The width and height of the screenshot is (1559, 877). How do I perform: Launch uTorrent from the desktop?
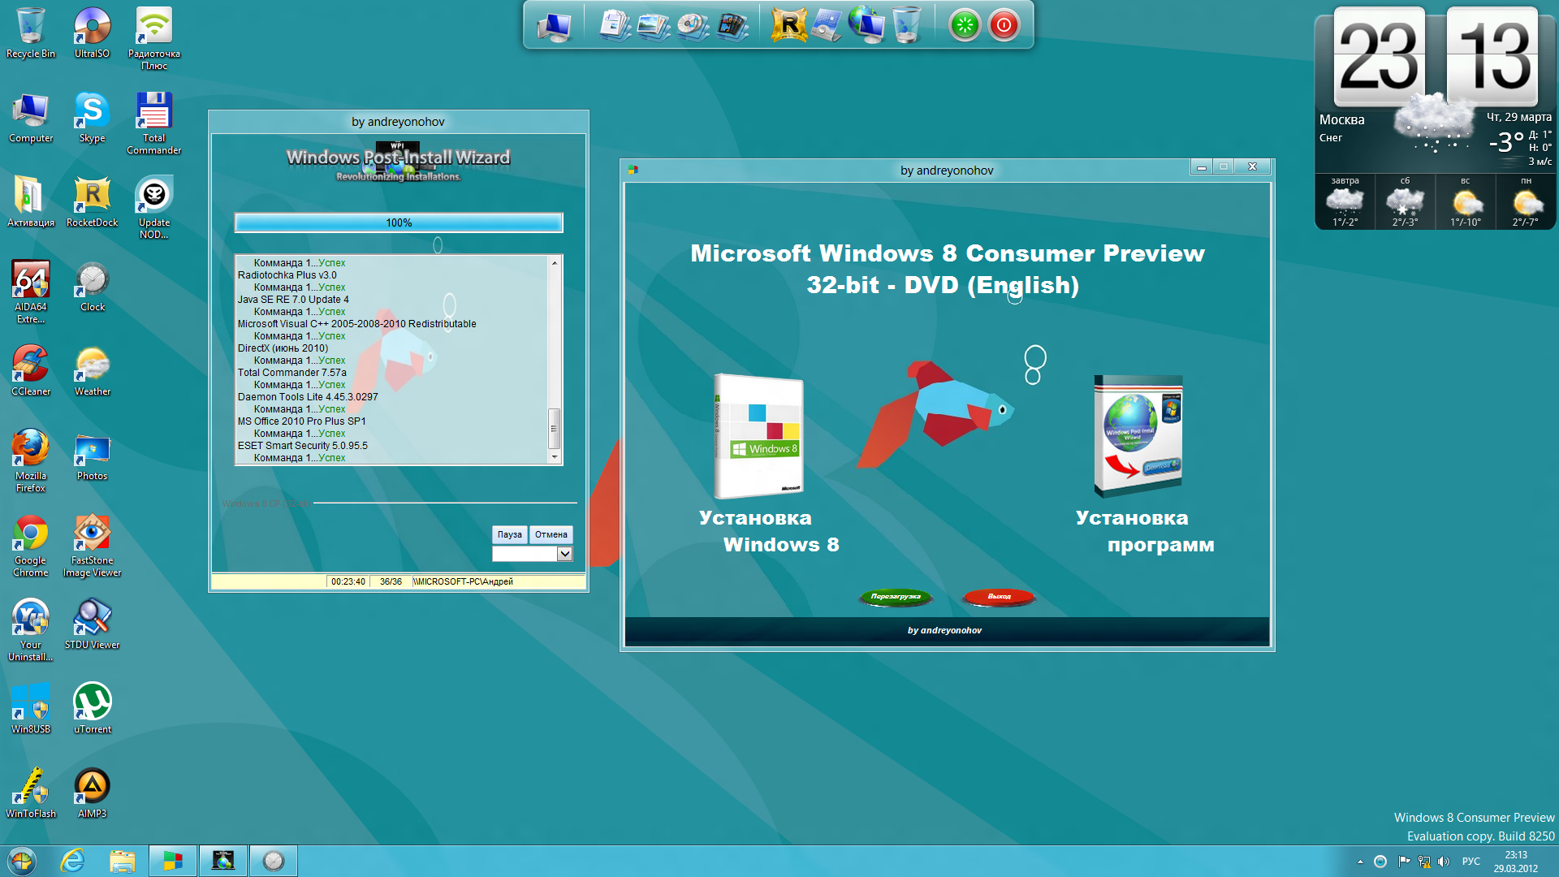click(x=93, y=702)
